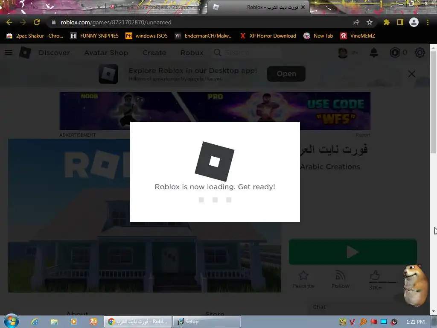The width and height of the screenshot is (437, 328).
Task: Open the Chrome profile avatar
Action: tap(414, 22)
